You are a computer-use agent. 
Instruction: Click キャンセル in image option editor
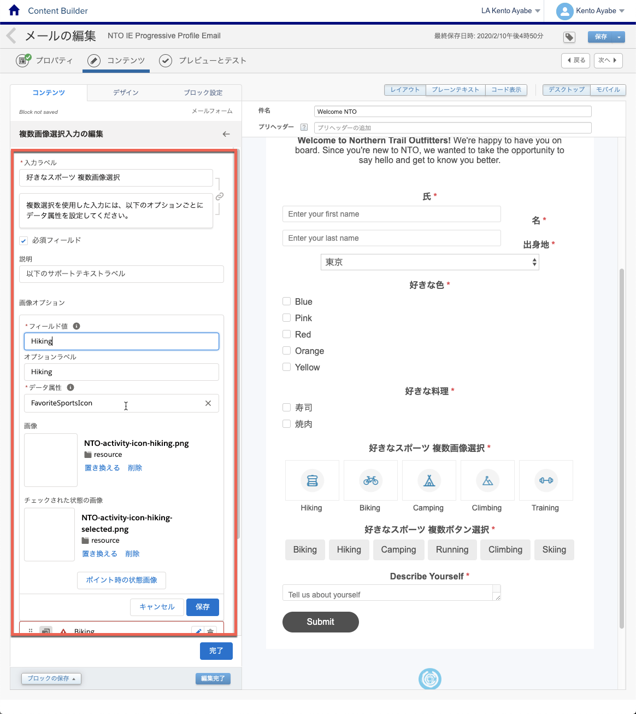click(157, 607)
